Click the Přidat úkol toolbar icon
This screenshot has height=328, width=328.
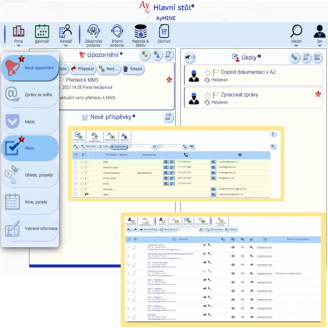(x=78, y=137)
